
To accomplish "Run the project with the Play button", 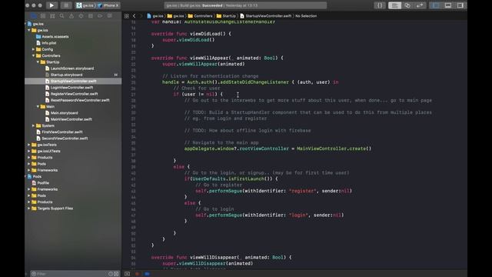I will click(x=52, y=5).
